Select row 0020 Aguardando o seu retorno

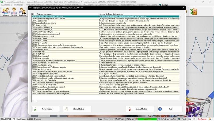(x=105, y=23)
